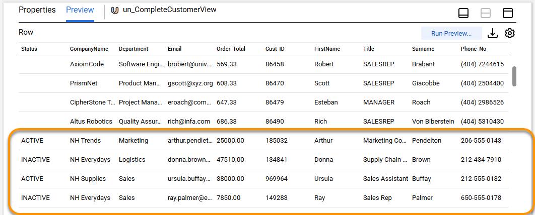Select the CipherStone company cell
This screenshot has width=535, height=215.
coord(93,102)
